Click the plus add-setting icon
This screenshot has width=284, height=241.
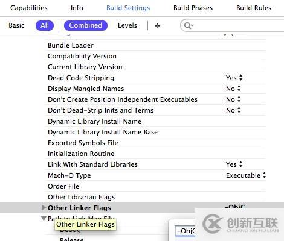[x=158, y=26]
